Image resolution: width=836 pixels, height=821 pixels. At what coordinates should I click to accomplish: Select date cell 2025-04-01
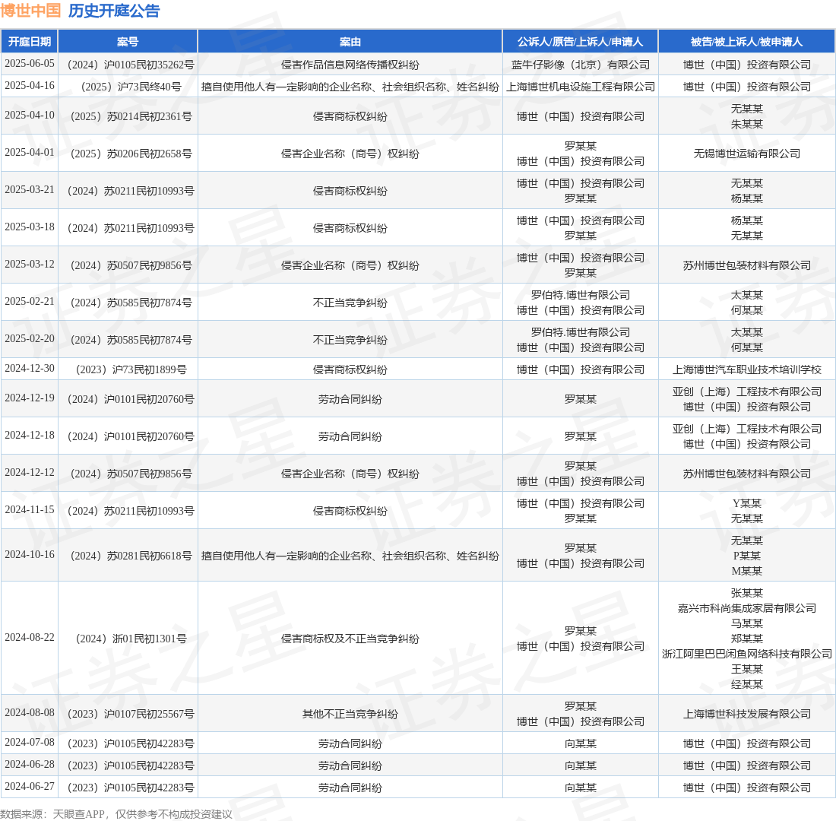click(30, 153)
